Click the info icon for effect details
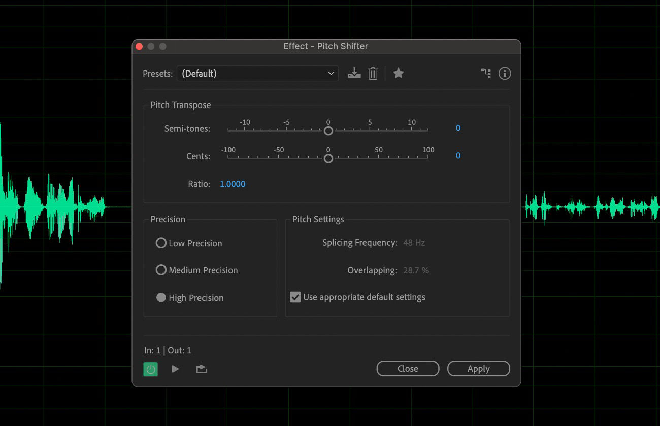 point(505,73)
